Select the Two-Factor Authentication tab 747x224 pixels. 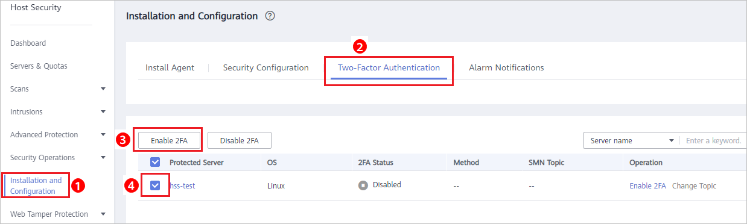[389, 67]
